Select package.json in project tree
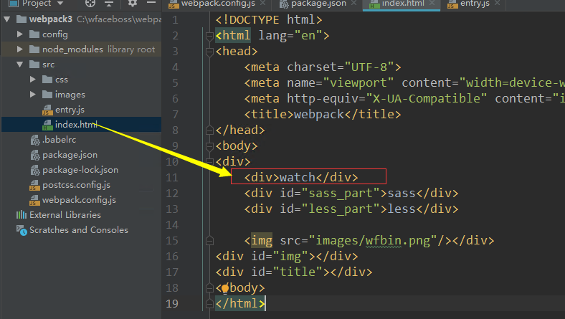Viewport: 565px width, 319px height. pyautogui.click(x=70, y=155)
